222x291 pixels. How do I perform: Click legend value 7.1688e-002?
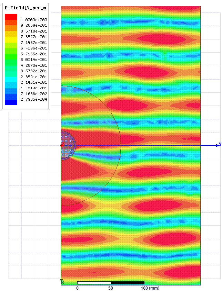[34, 94]
